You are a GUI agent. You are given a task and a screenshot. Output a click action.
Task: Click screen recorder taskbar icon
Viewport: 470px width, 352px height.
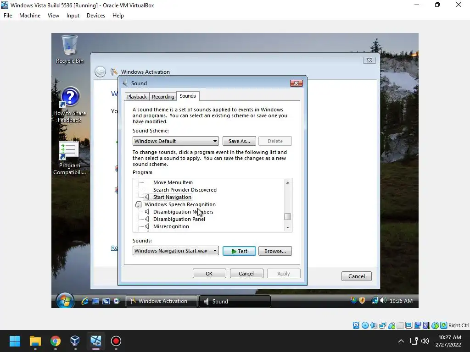coord(116,341)
